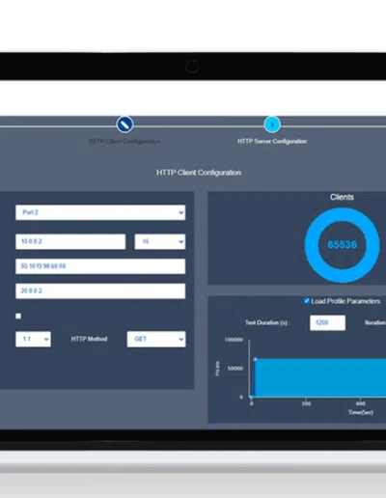The width and height of the screenshot is (386, 498).
Task: Click the MAC address input field
Action: point(100,266)
